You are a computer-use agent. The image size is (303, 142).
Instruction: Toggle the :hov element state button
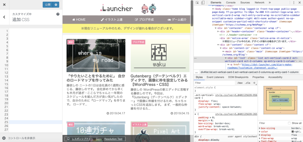point(240,83)
